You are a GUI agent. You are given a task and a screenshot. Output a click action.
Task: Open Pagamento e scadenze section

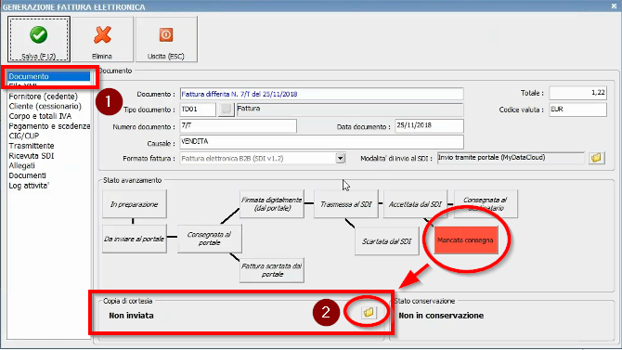49,126
